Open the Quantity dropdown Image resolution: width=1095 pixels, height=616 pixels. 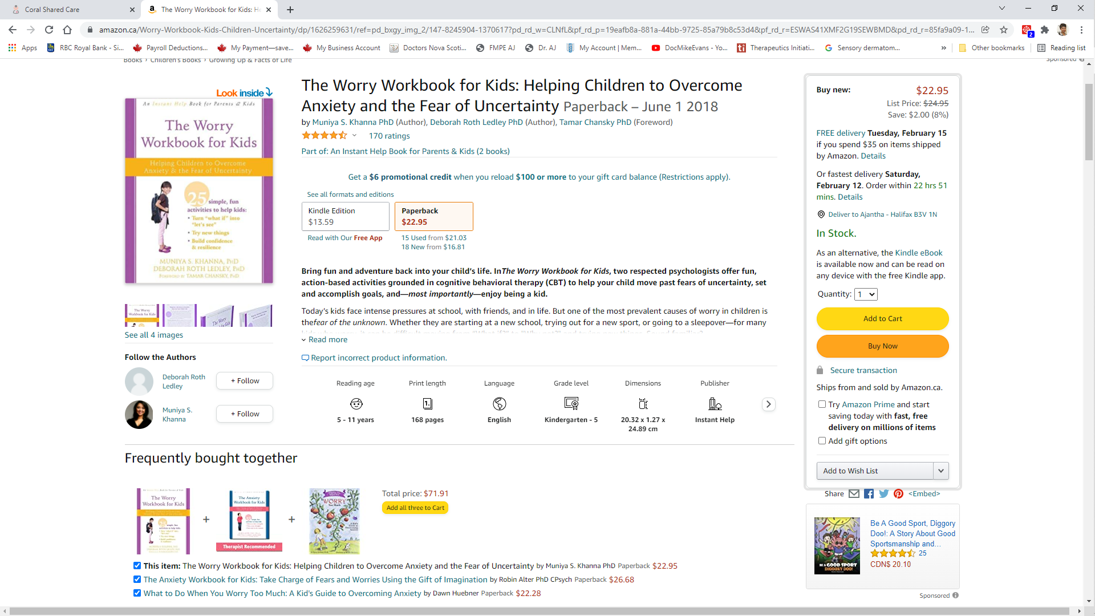pyautogui.click(x=866, y=294)
